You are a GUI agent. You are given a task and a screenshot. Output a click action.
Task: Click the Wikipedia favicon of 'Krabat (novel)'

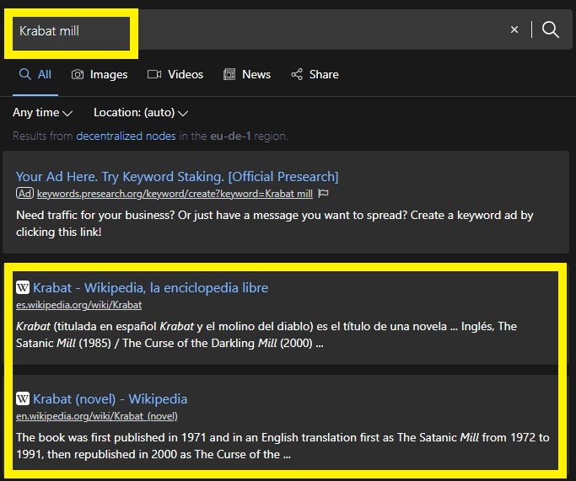pyautogui.click(x=23, y=398)
